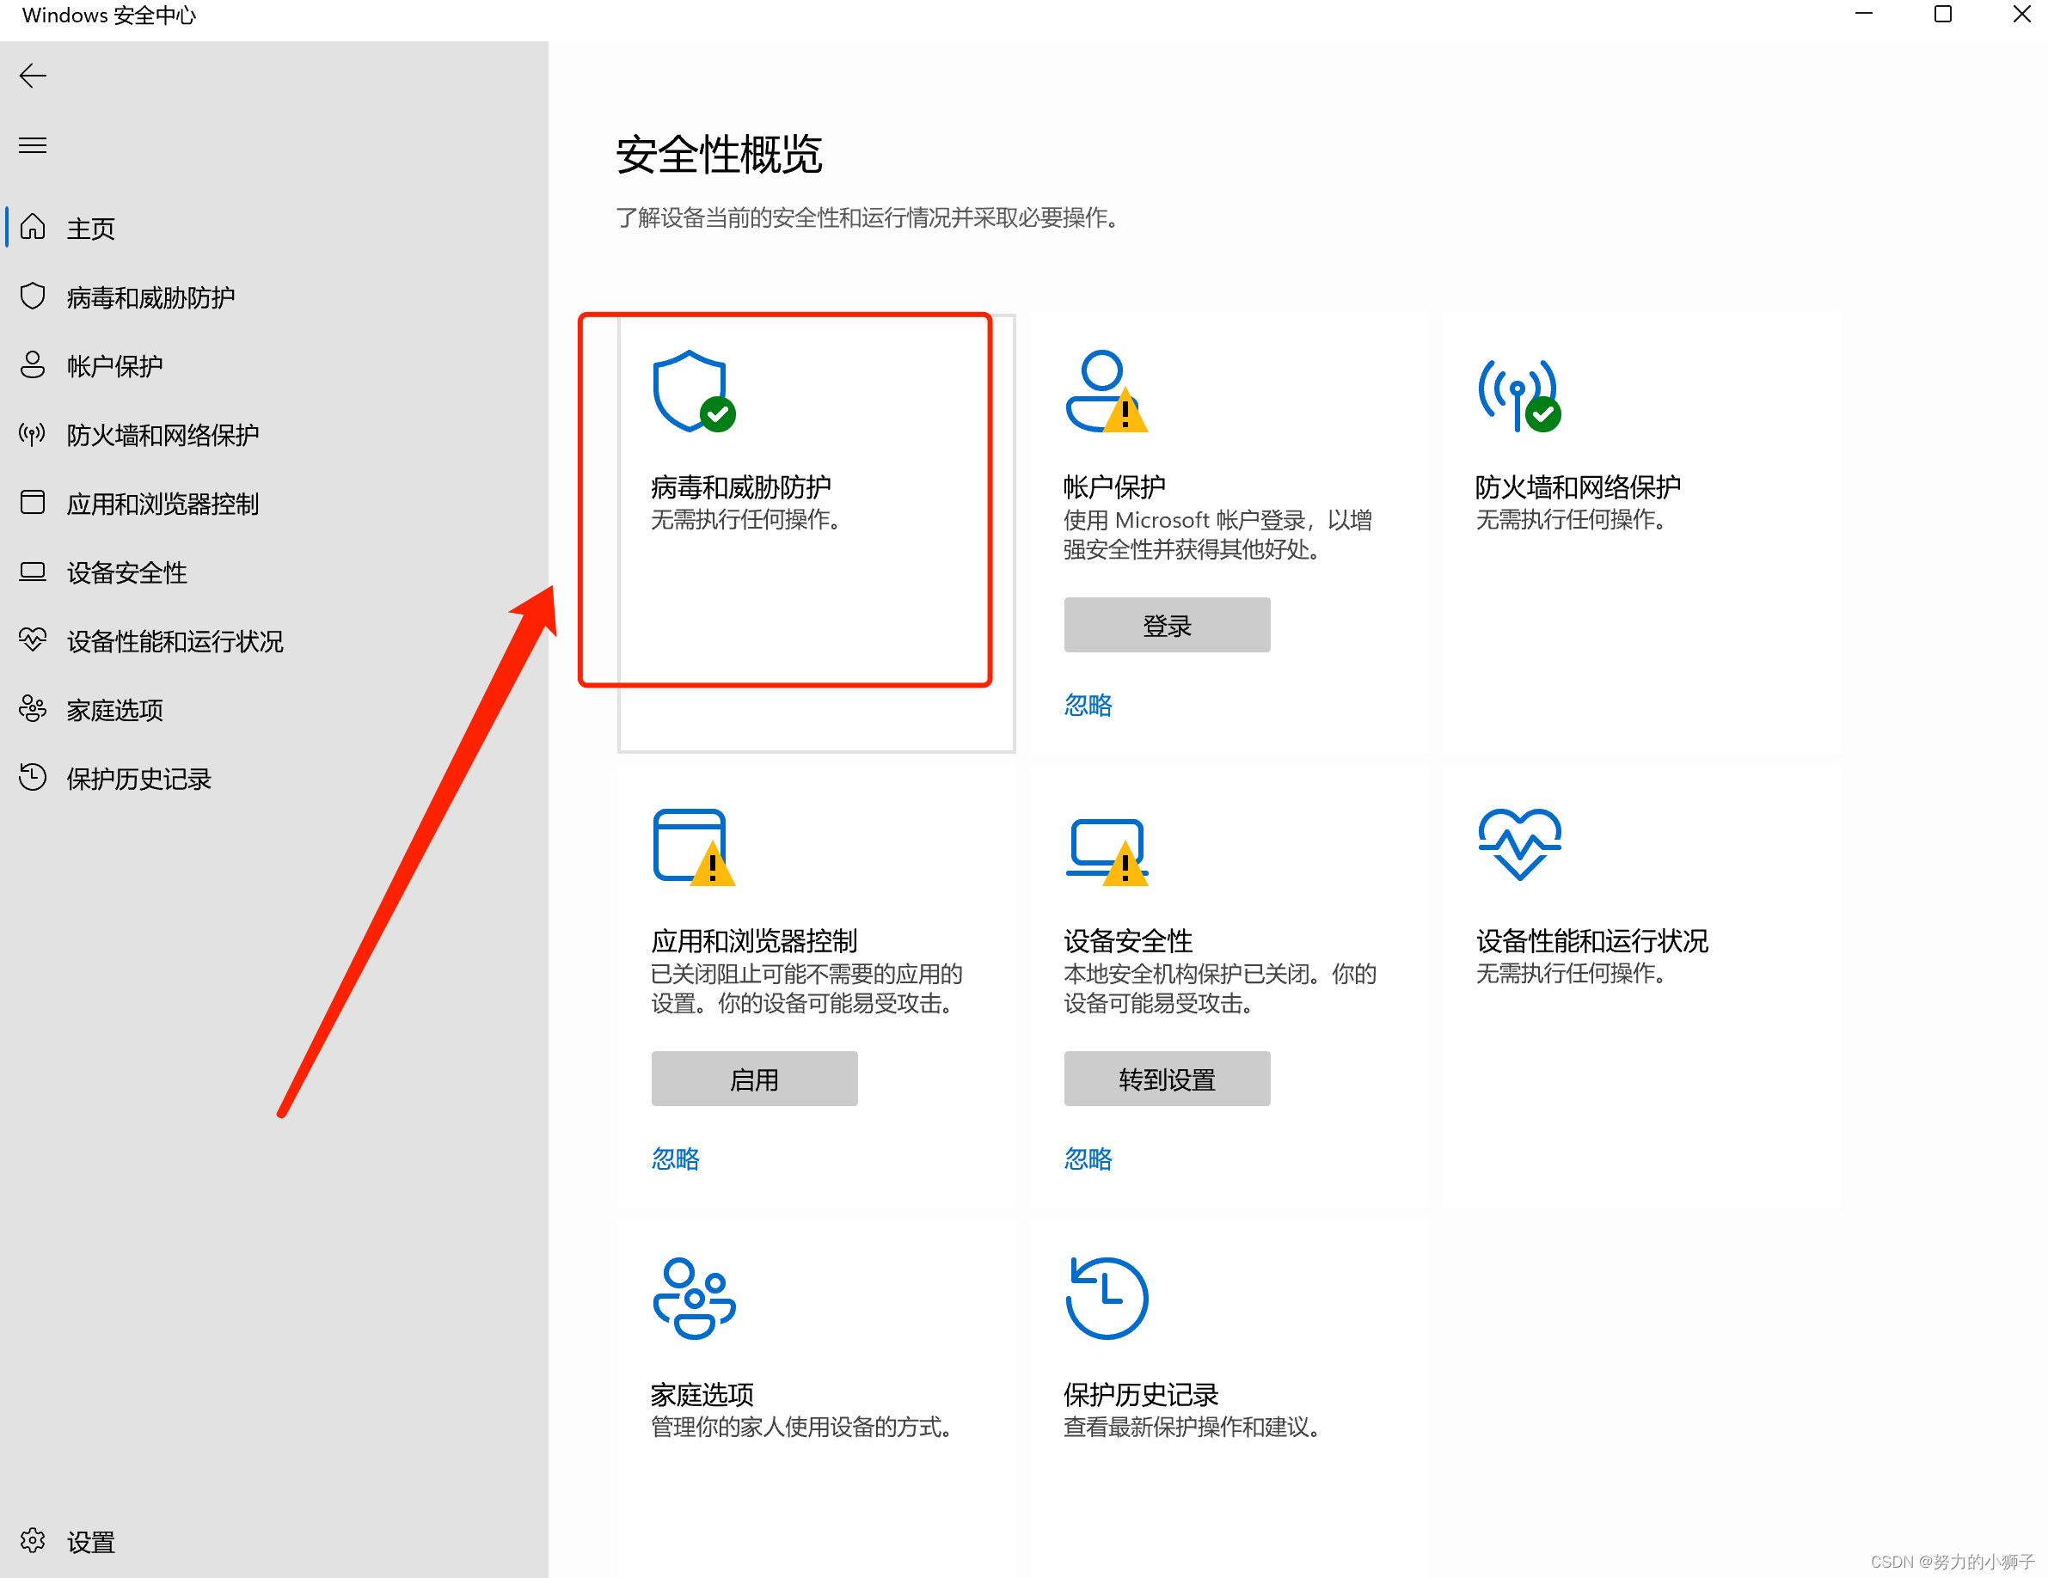Click the shield icon in the sidebar

click(33, 297)
